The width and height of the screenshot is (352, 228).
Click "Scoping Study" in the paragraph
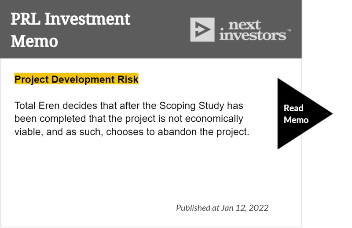pos(192,105)
